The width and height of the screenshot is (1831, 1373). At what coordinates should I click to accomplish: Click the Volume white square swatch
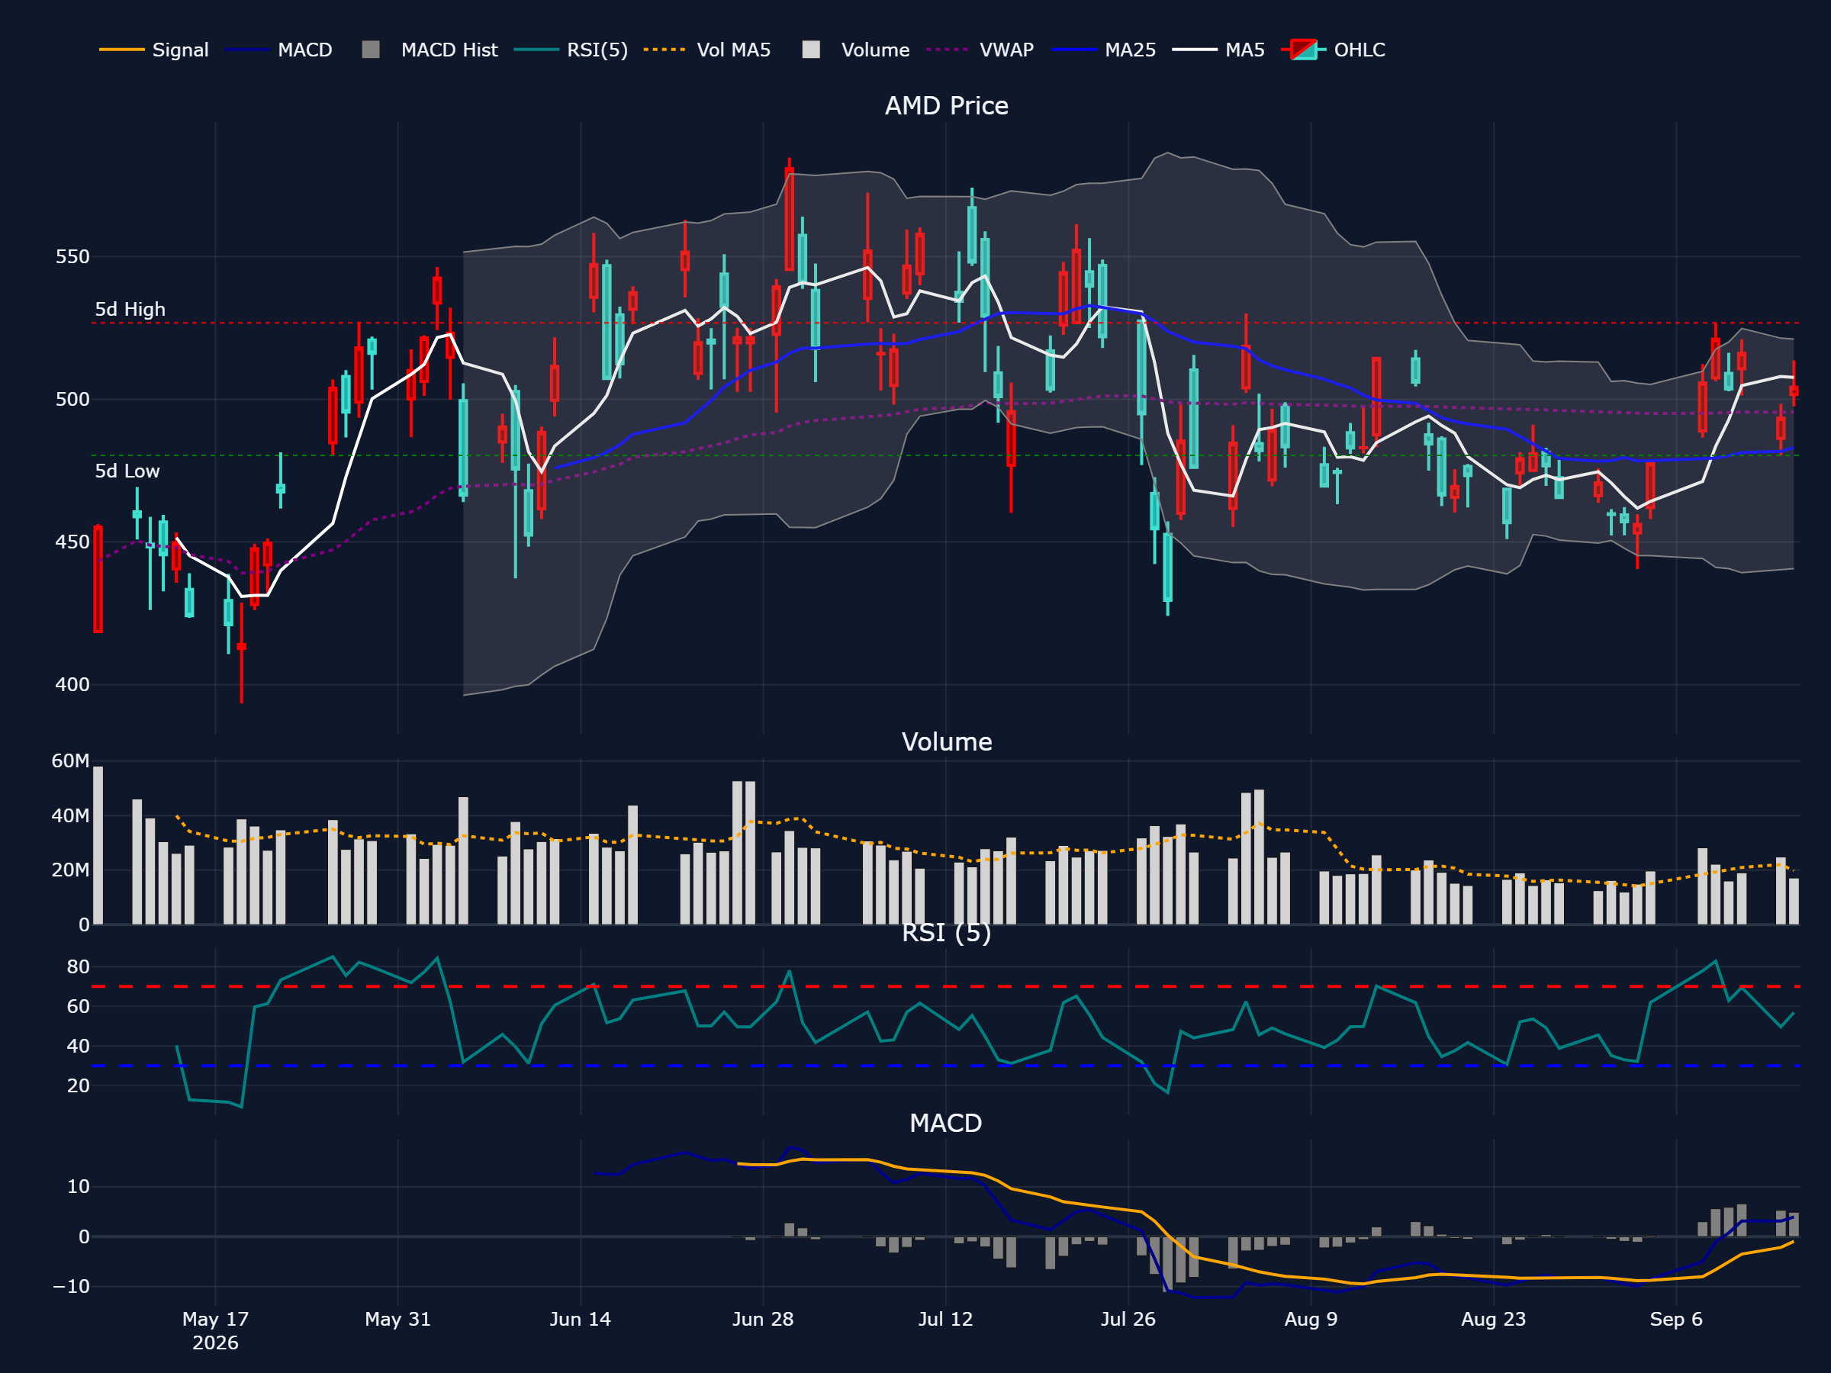[811, 50]
